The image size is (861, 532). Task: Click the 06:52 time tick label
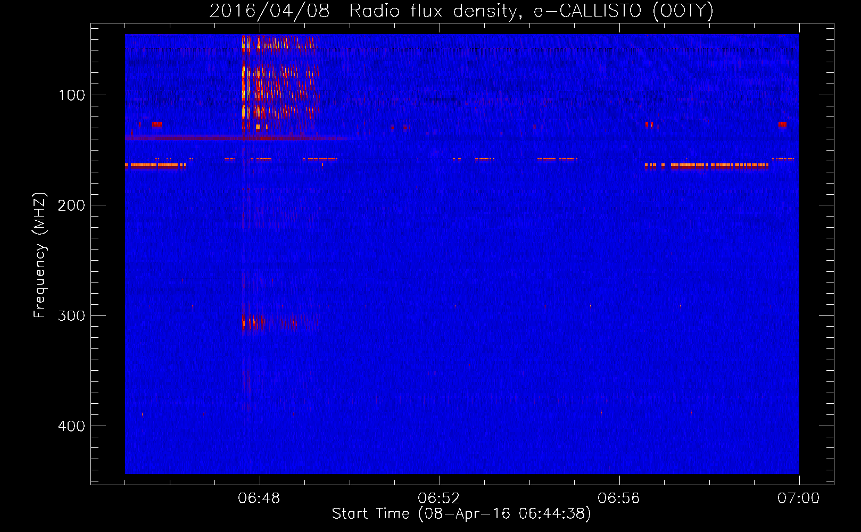[x=439, y=498]
